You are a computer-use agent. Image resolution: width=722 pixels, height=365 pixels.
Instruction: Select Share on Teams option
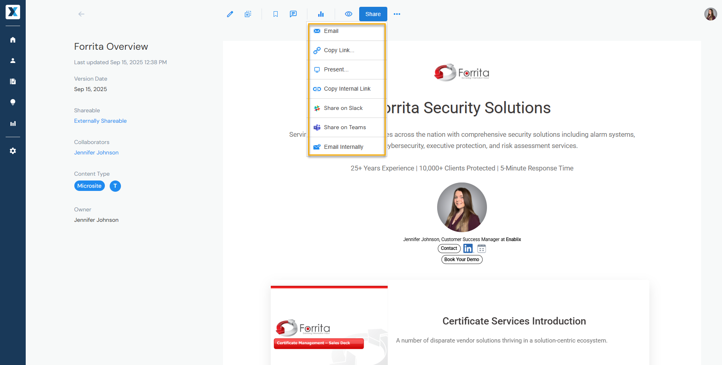[x=347, y=128]
